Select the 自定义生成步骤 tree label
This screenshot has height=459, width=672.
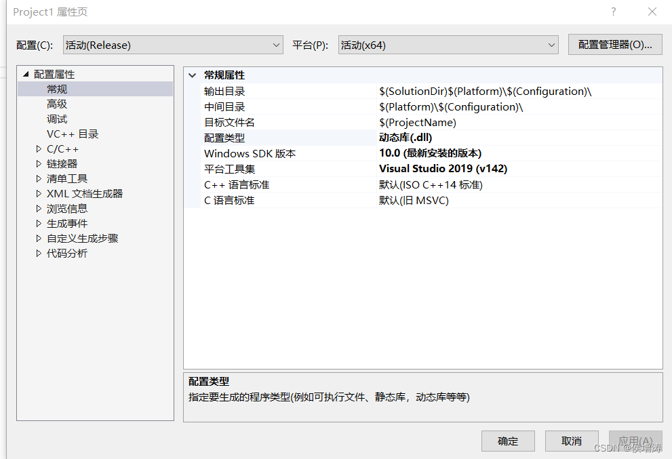click(82, 238)
